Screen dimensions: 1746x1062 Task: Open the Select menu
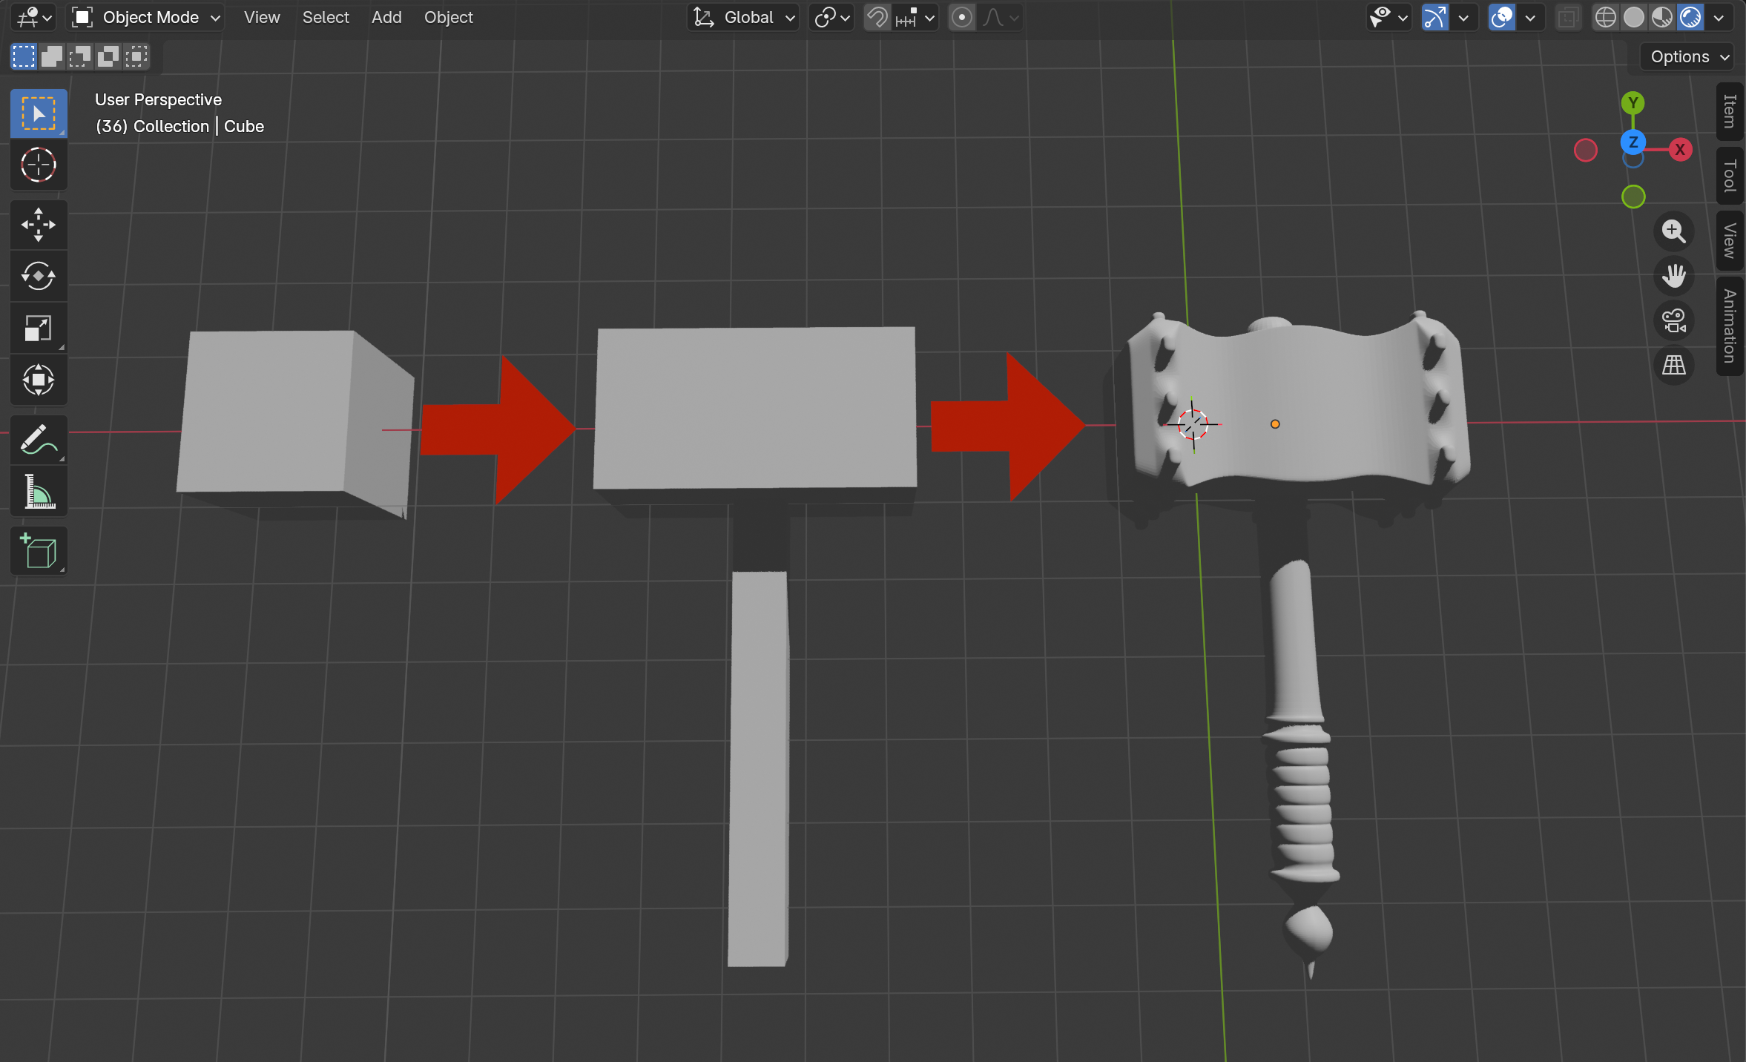(326, 17)
